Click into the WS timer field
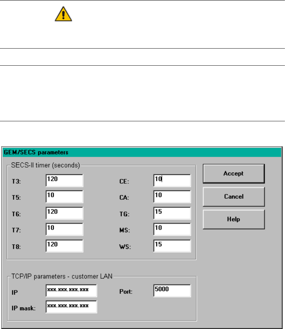The height and width of the screenshot is (329, 285). (172, 246)
